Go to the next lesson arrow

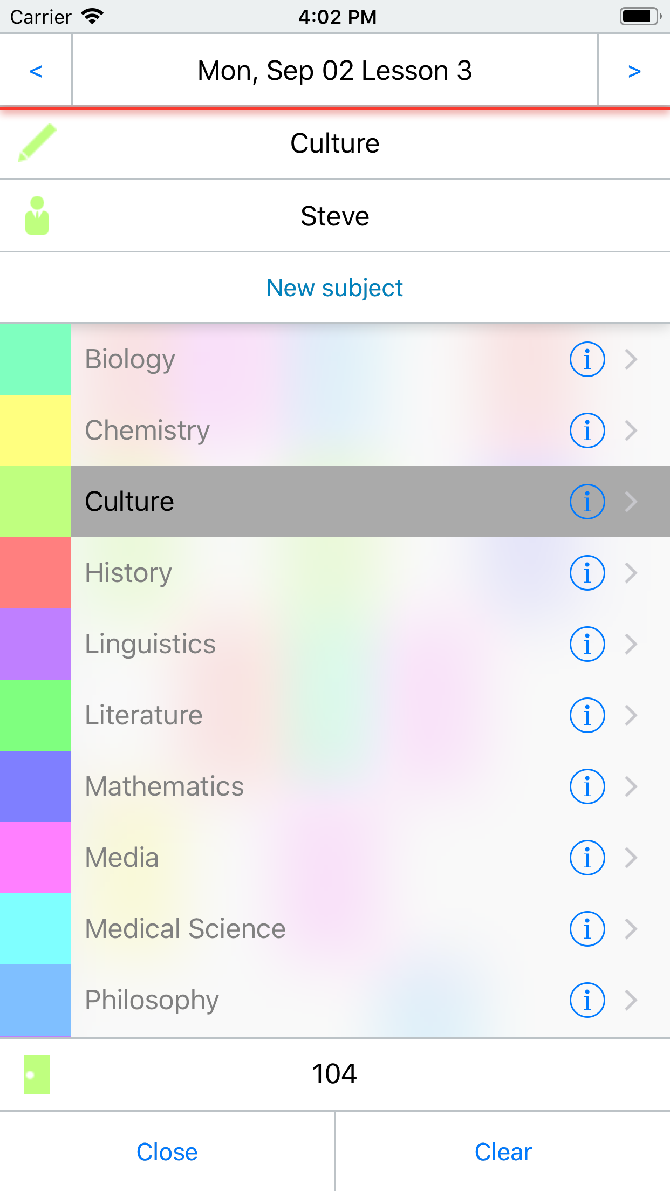(x=634, y=71)
